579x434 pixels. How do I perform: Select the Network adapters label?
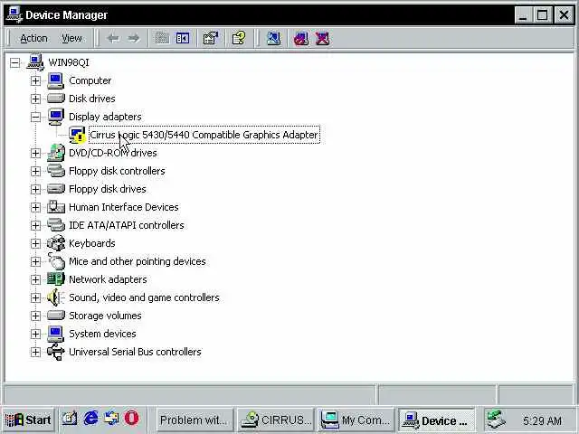(108, 279)
